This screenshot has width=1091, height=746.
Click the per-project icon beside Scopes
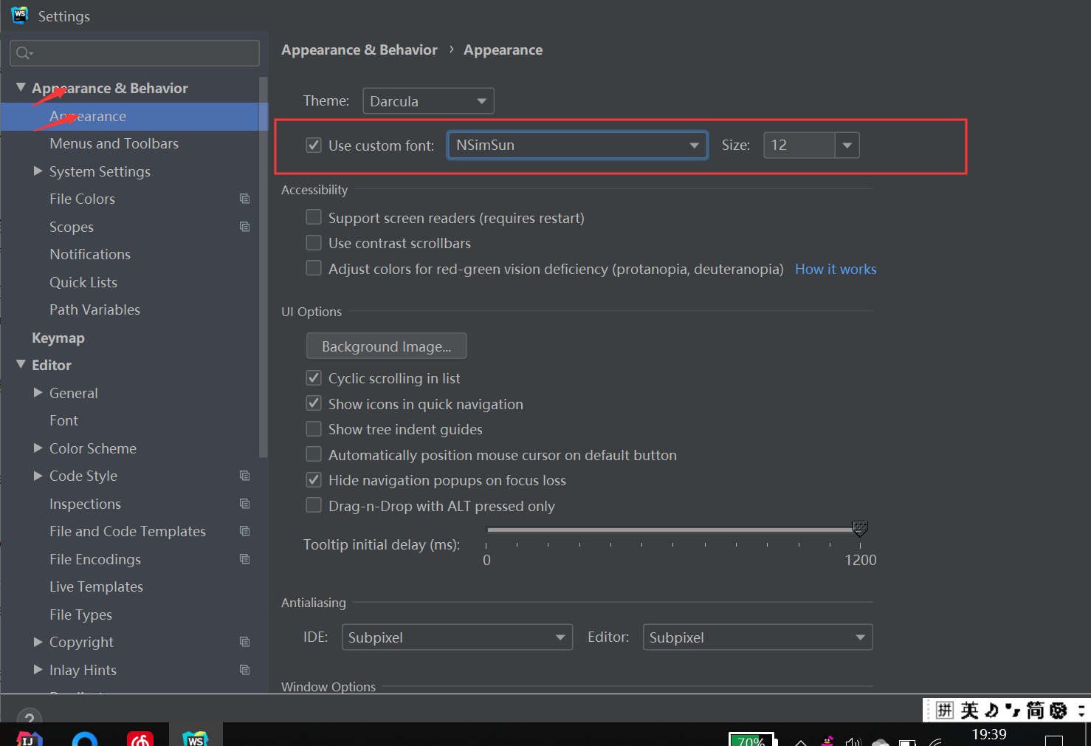[245, 227]
